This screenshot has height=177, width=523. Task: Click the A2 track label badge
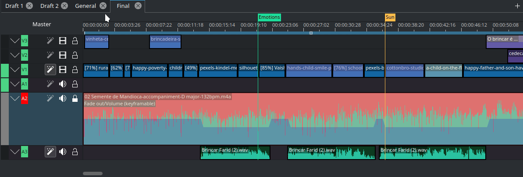(x=24, y=99)
